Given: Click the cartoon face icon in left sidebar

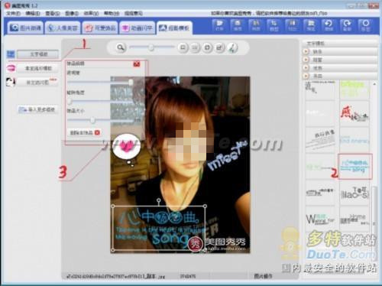Looking at the screenshot, I should click(x=11, y=82).
